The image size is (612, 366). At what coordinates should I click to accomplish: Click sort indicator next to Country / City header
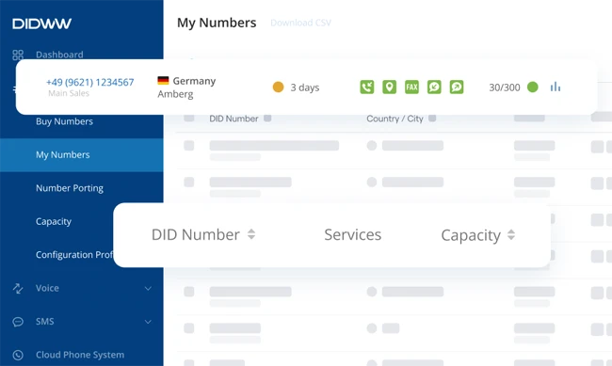click(x=432, y=118)
